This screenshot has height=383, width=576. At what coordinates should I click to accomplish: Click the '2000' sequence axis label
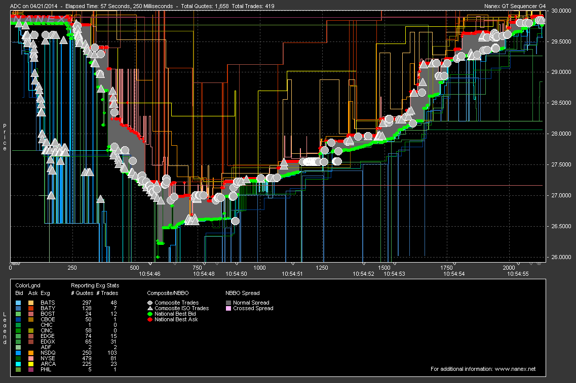pyautogui.click(x=509, y=268)
